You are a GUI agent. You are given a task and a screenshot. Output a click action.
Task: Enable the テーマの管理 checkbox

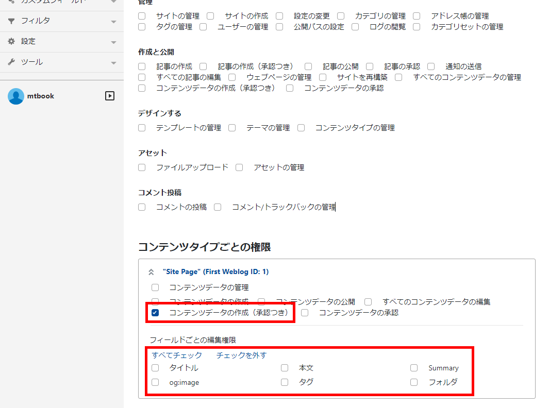[232, 128]
